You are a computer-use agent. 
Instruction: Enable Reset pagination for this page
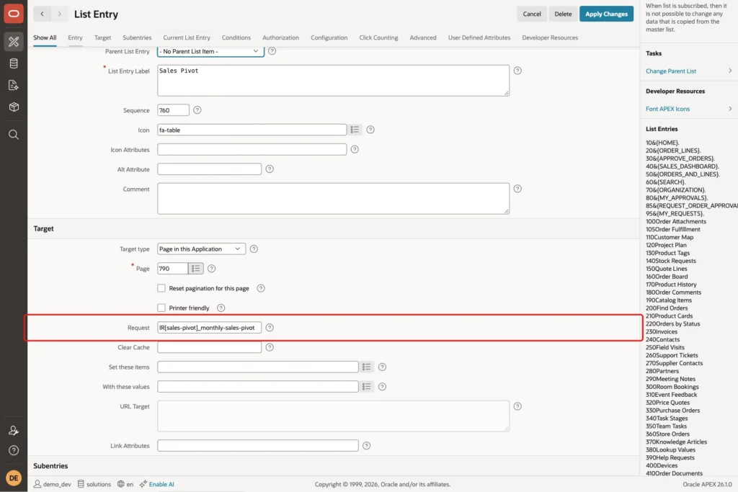[161, 288]
